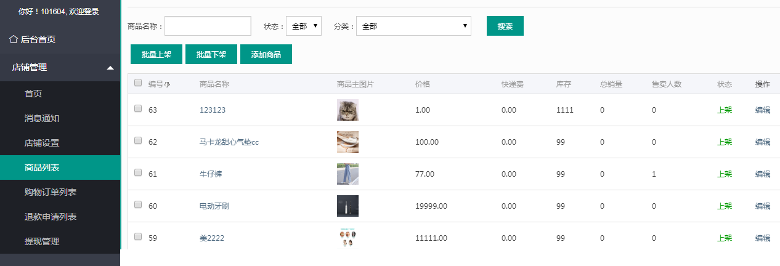
Task: Open the product name link 123123
Action: [x=213, y=110]
